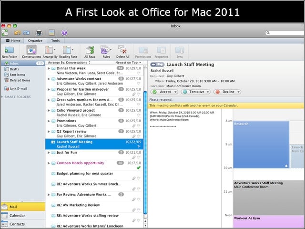The image size is (305, 229).
Task: Open the RE: AW Marketing Review message
Action: tap(94, 208)
